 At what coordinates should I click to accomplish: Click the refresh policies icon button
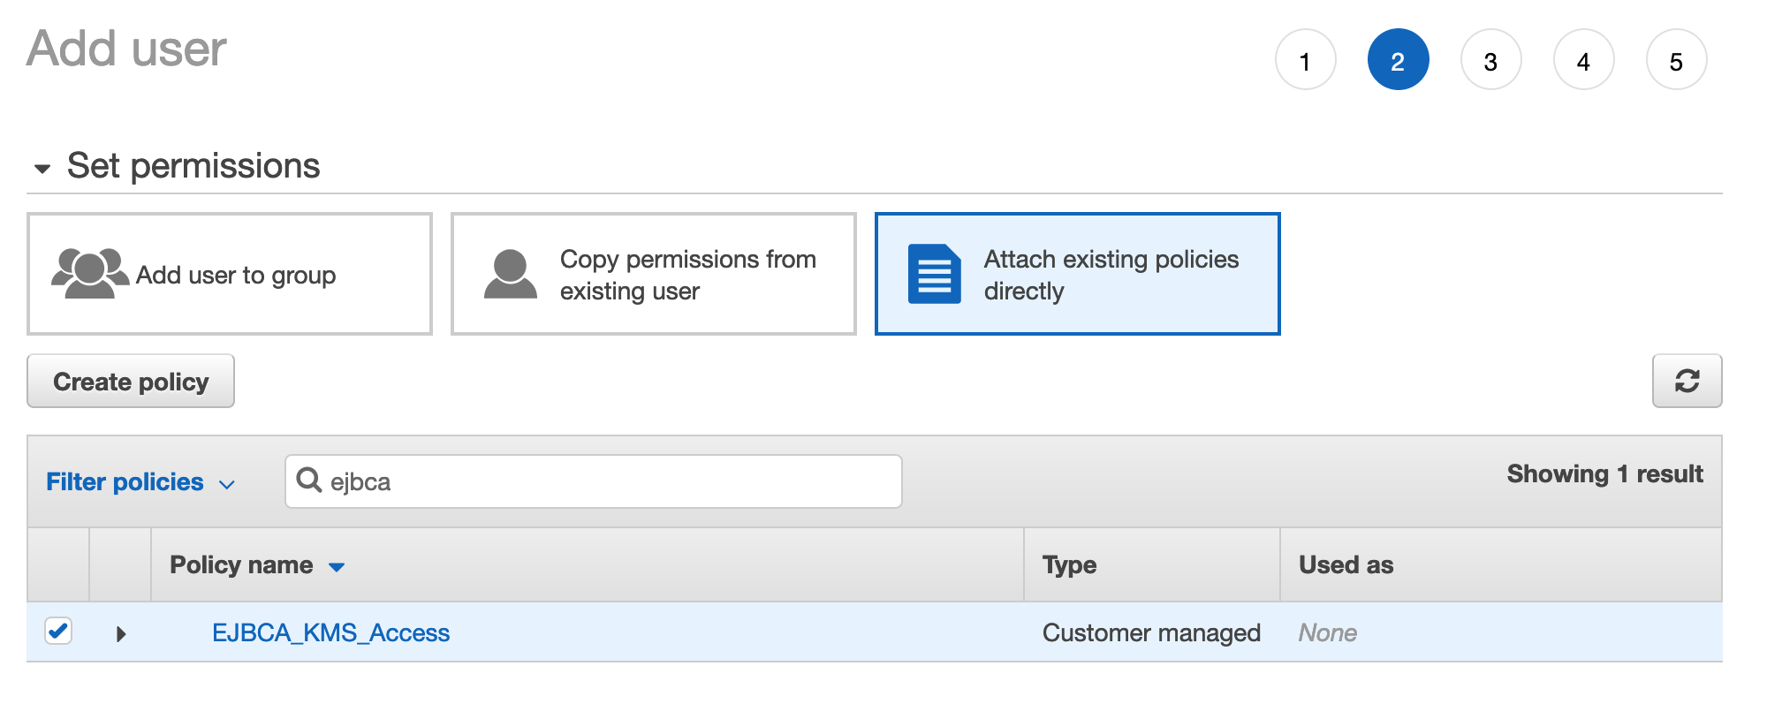pos(1687,381)
